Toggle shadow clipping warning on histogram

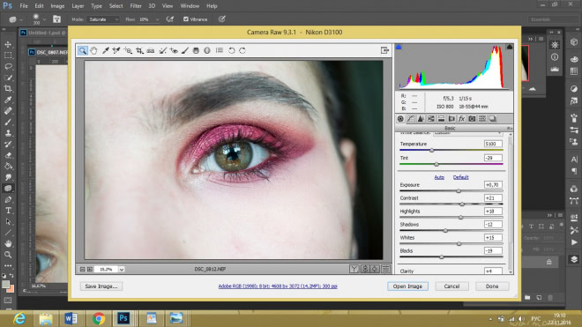click(x=399, y=47)
